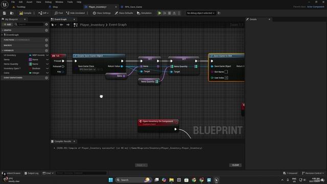Toggle visibility of UI Inventory variable

point(48,55)
